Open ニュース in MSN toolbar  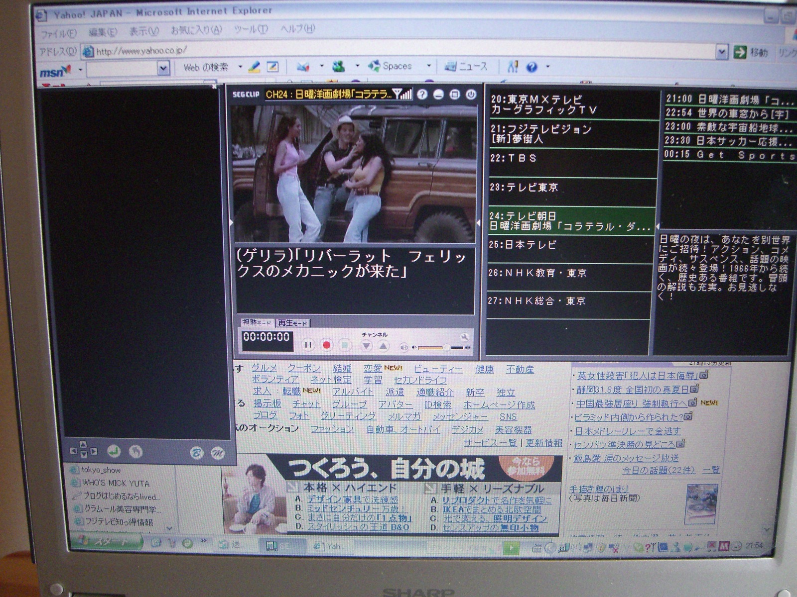pyautogui.click(x=466, y=66)
